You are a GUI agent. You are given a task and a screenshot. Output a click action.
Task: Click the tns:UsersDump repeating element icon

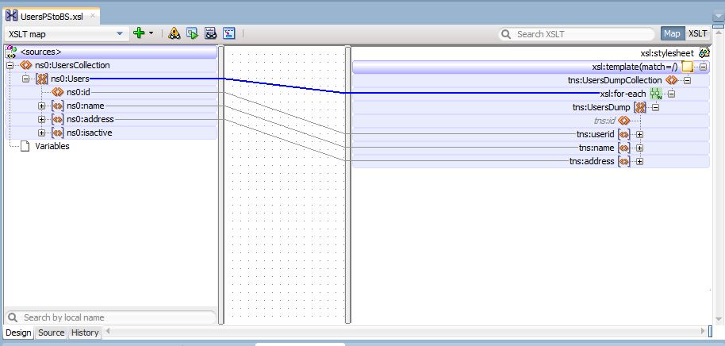640,108
